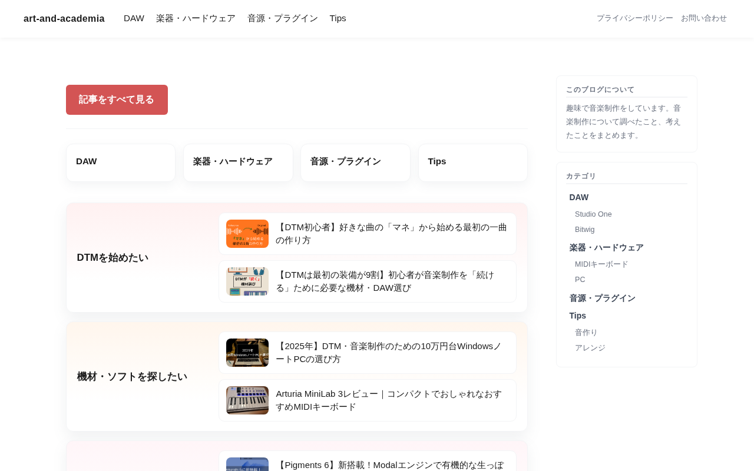754x471 pixels.
Task: Open Bitwig in the sidebar categories
Action: (584, 230)
